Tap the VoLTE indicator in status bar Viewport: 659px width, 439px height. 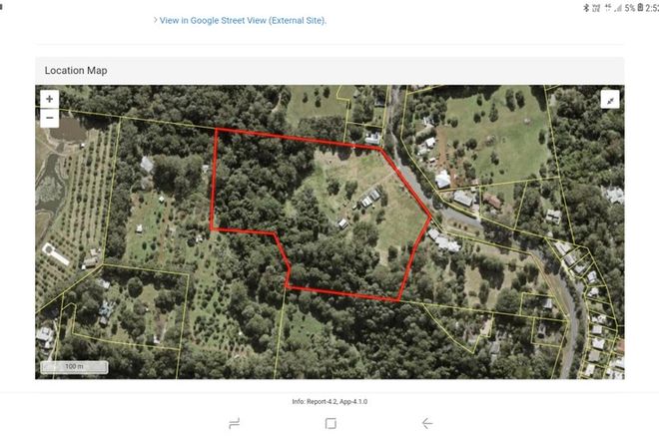(x=596, y=8)
